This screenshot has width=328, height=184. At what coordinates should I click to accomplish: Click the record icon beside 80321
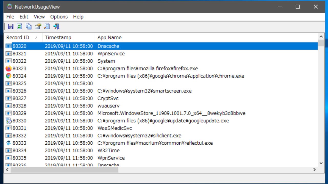click(9, 54)
